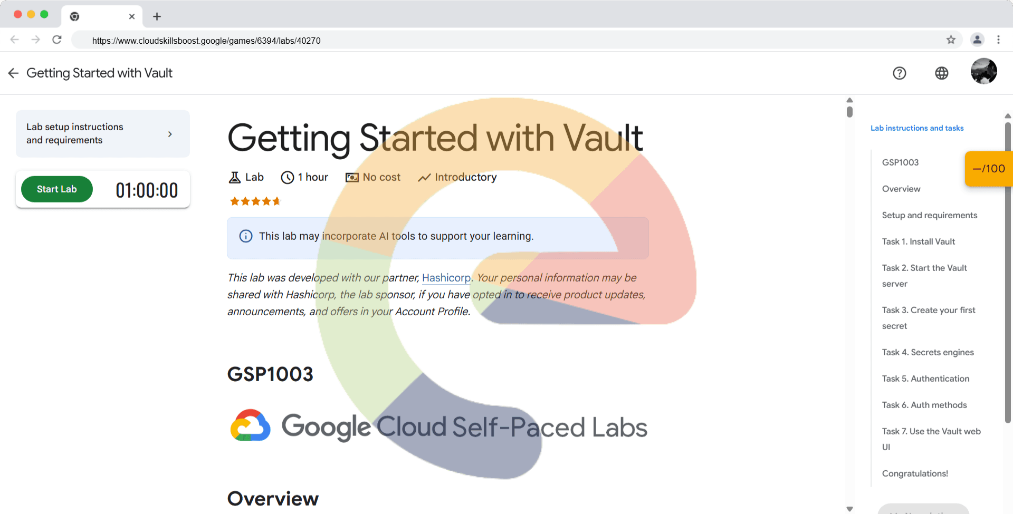Go to Task 5. Authentication in outline

pyautogui.click(x=925, y=379)
